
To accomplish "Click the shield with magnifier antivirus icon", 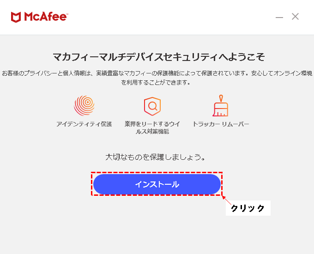I will [x=152, y=106].
